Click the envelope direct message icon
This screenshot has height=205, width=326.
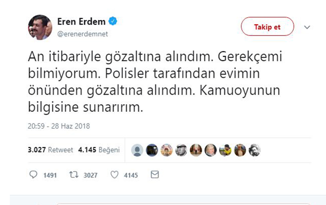point(155,175)
